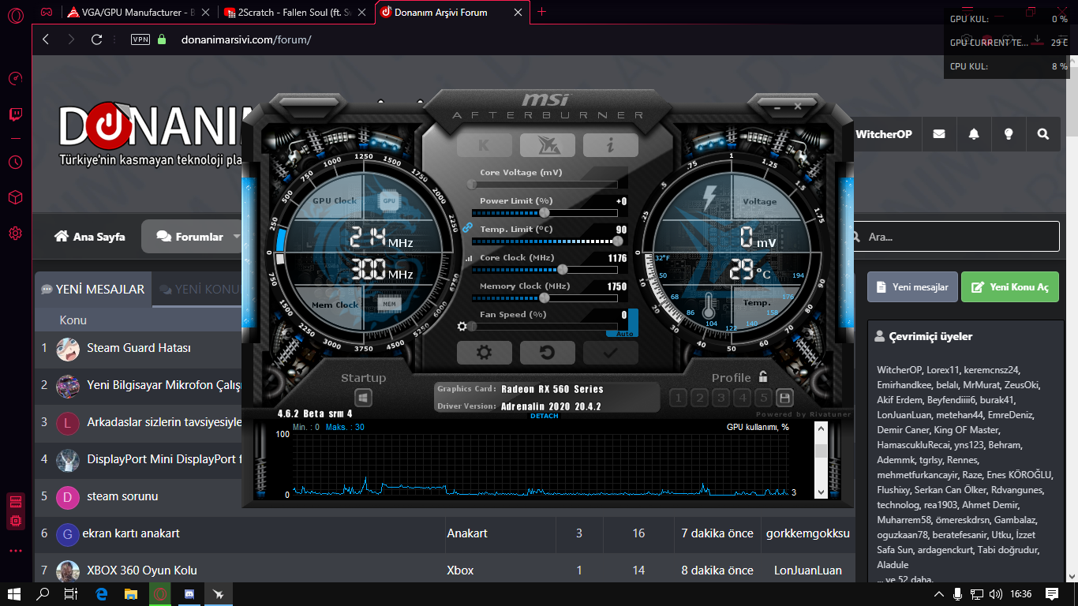Open Opera settings with the sidebar gear

(15, 234)
